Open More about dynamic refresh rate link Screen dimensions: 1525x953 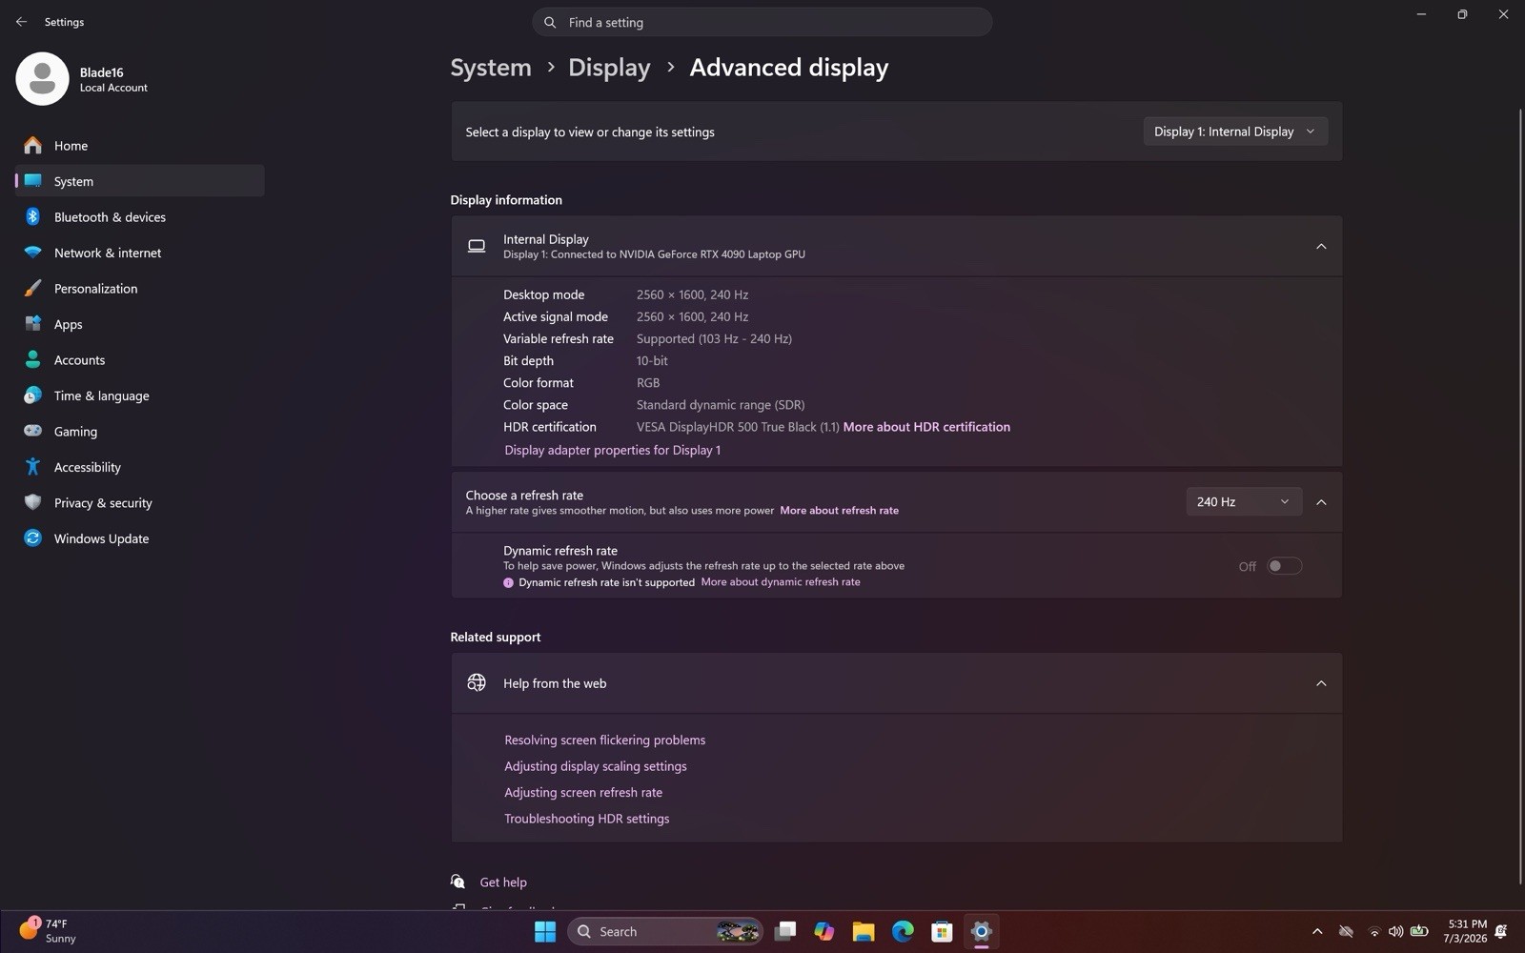pos(781,582)
